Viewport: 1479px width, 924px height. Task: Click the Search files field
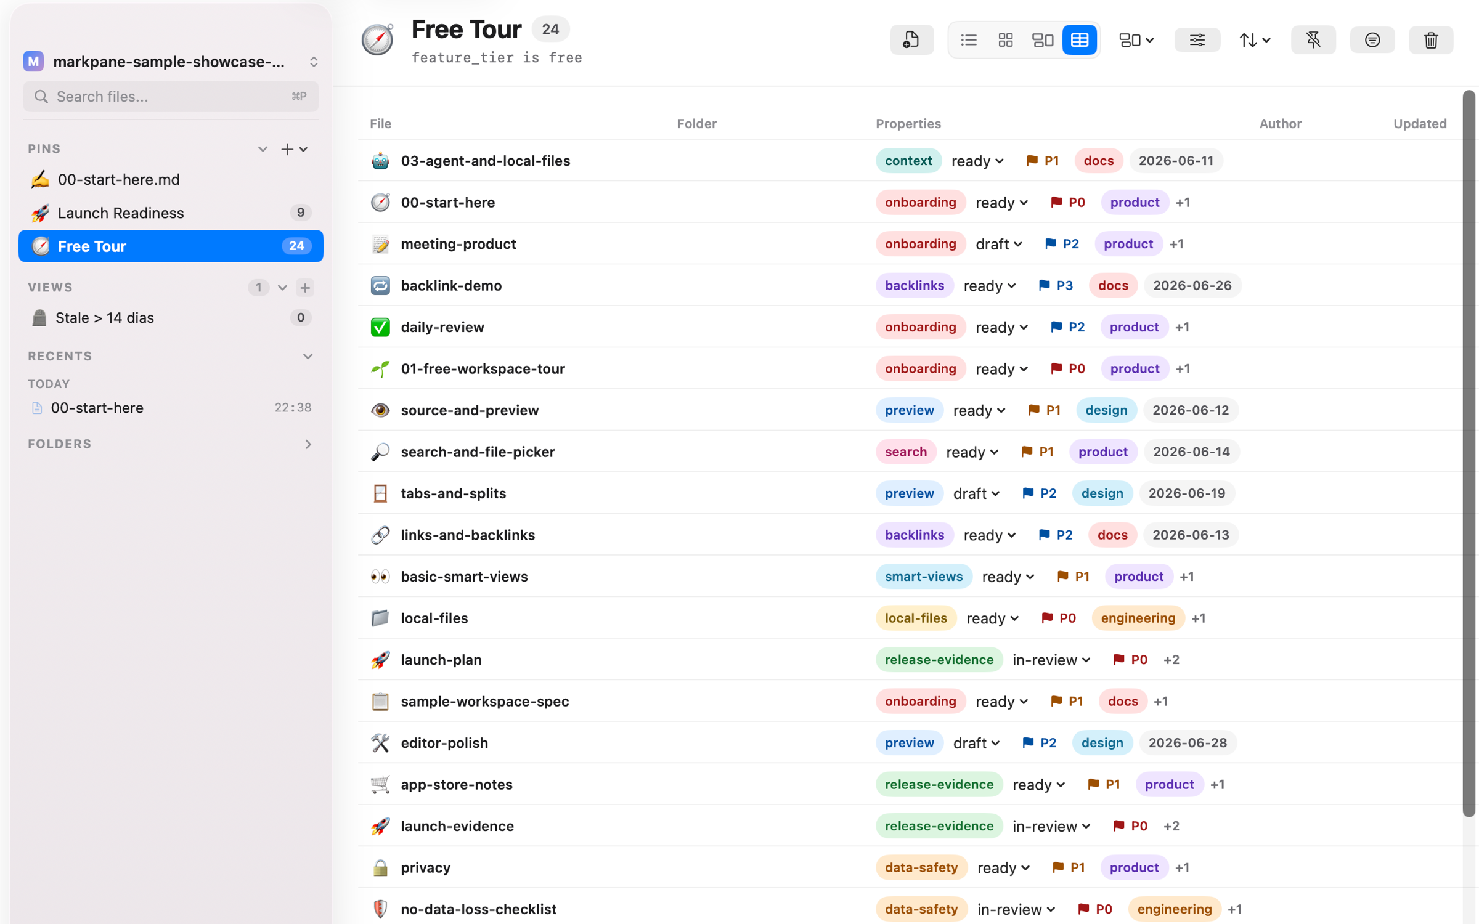171,96
